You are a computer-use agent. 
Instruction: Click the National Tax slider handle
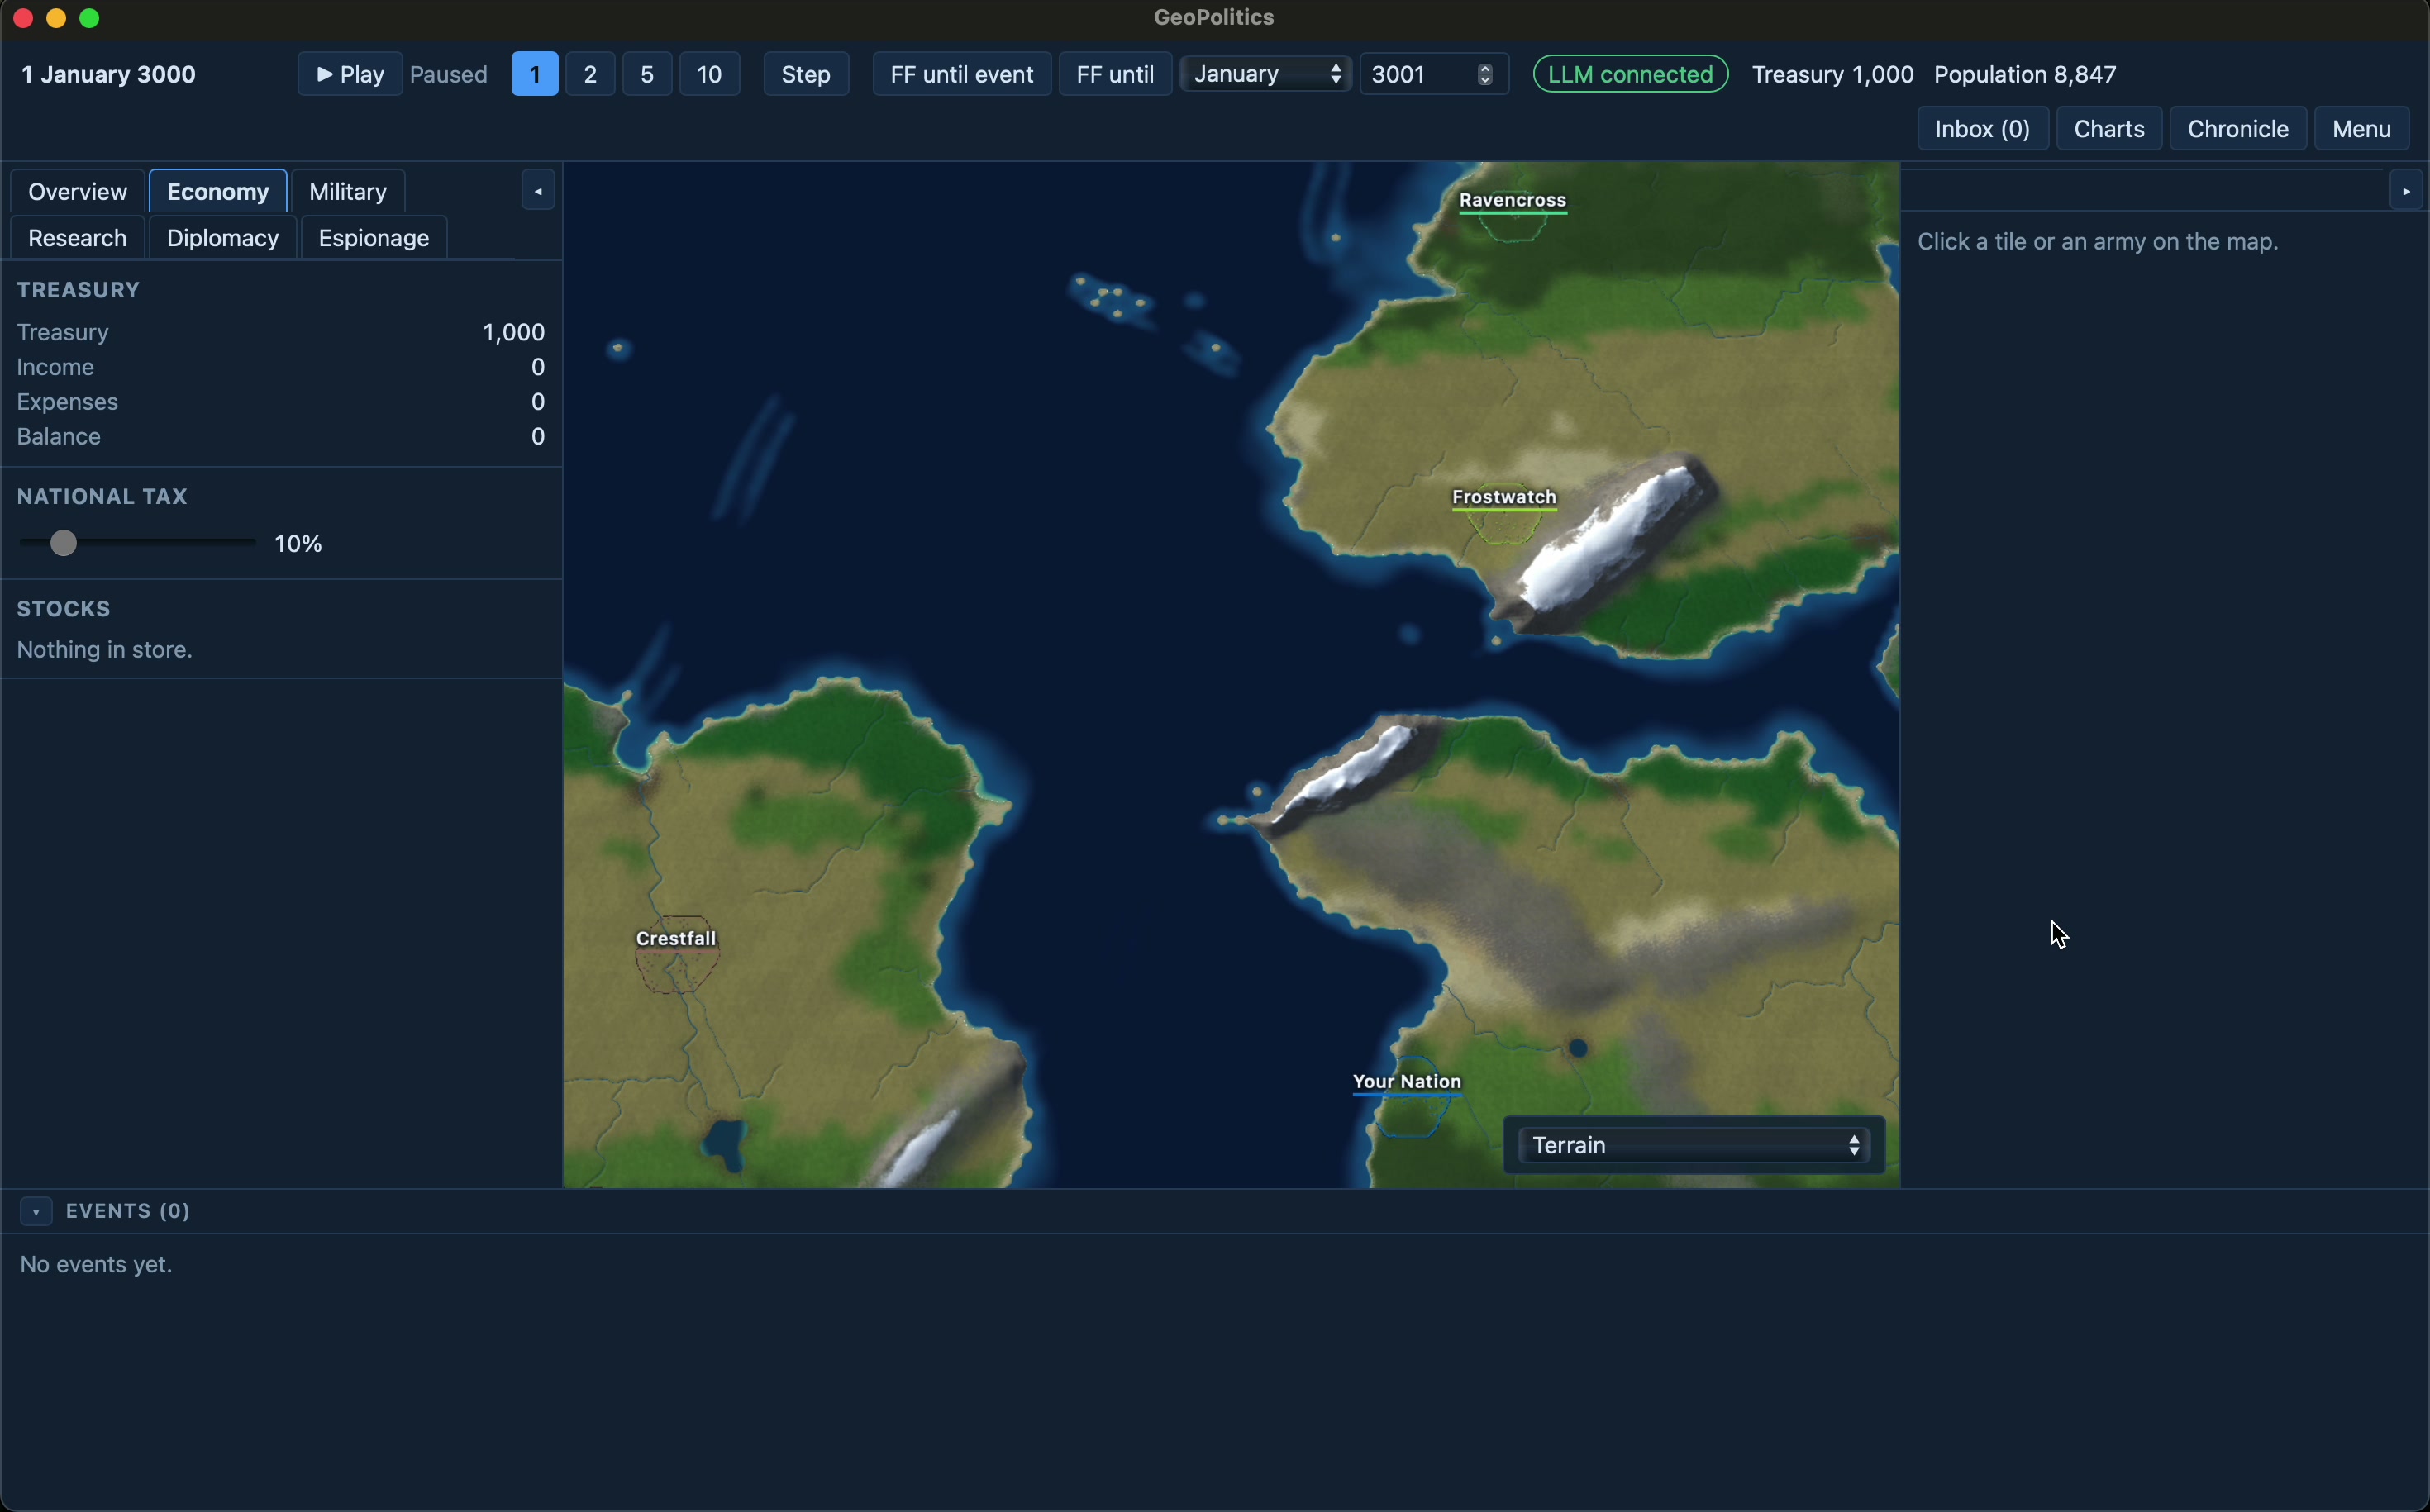(63, 543)
